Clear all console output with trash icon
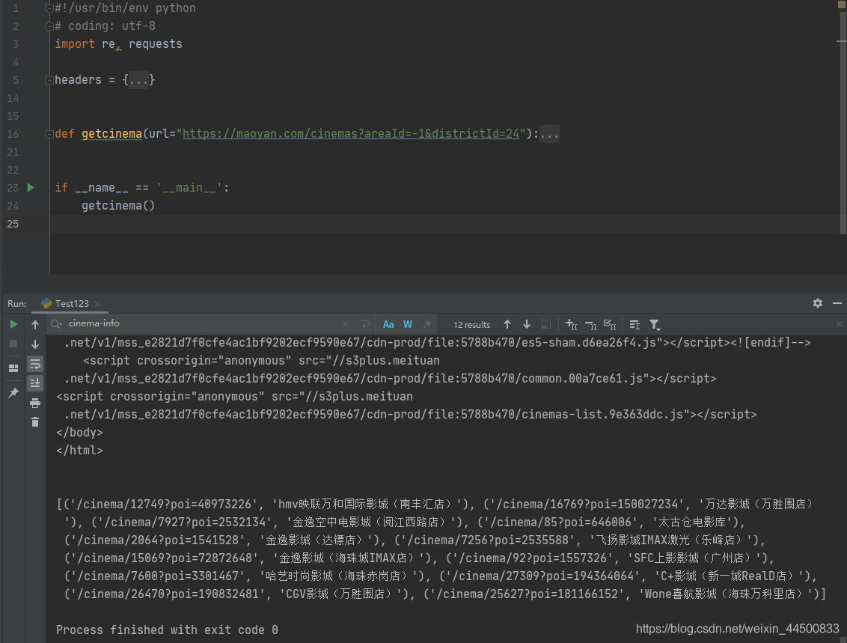 click(x=35, y=422)
